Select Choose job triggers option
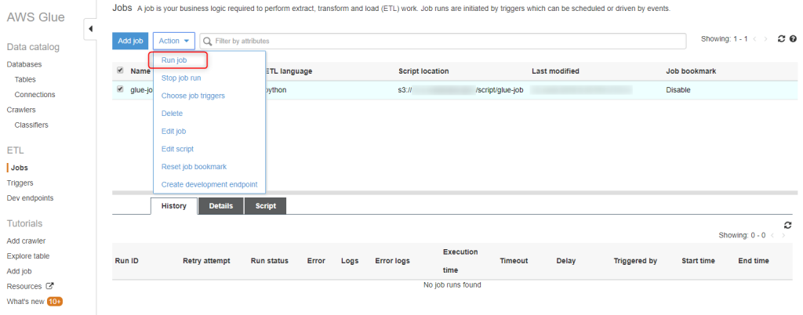The width and height of the screenshot is (803, 315). pos(193,96)
